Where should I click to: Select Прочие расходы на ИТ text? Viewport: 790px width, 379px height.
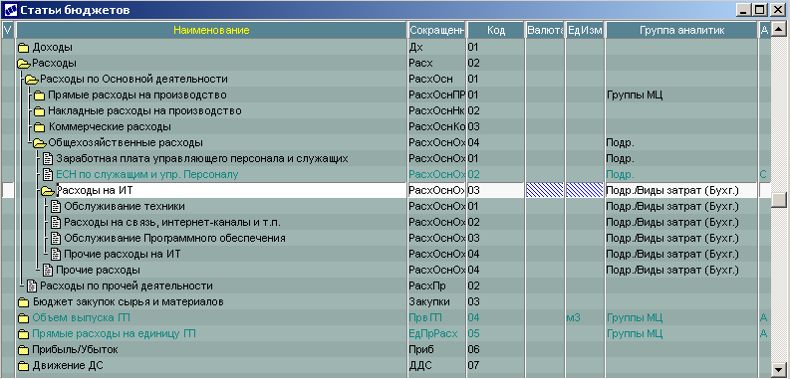(x=123, y=255)
